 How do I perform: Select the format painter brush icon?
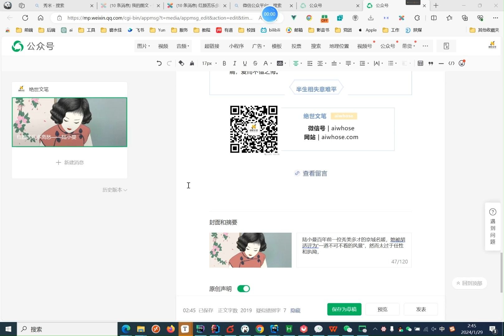tap(192, 63)
